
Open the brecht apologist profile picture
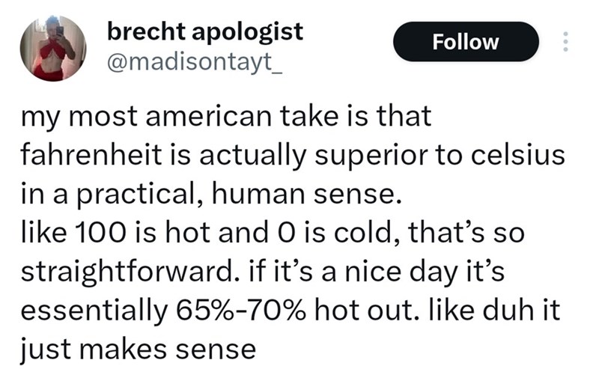tap(52, 49)
